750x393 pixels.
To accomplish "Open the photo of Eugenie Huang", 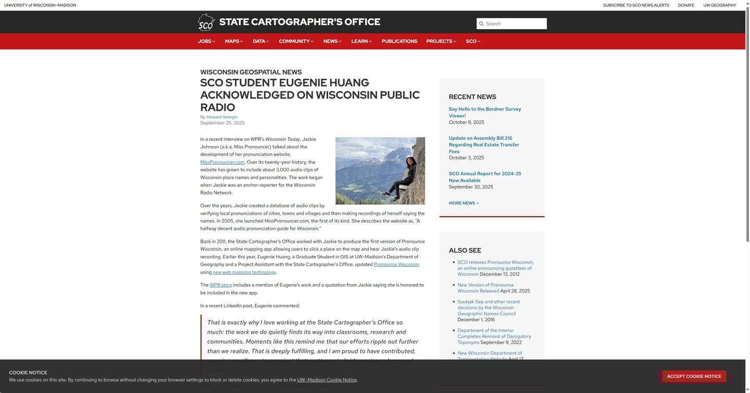I will click(380, 170).
